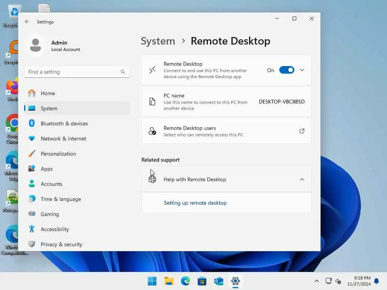Expand the Remote Desktop options chevron
Viewport: 387px width, 290px height.
click(302, 70)
